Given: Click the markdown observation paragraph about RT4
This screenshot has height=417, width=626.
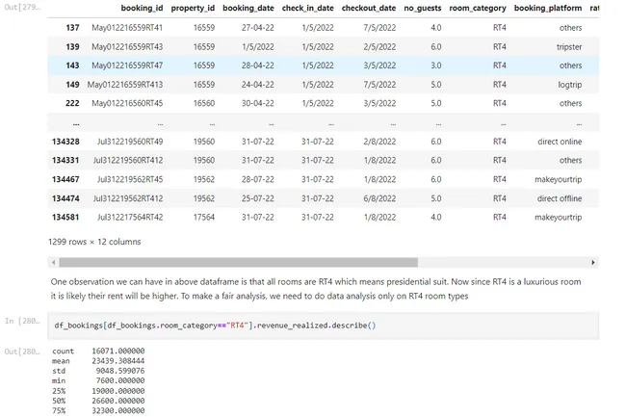Looking at the screenshot, I should tap(316, 289).
